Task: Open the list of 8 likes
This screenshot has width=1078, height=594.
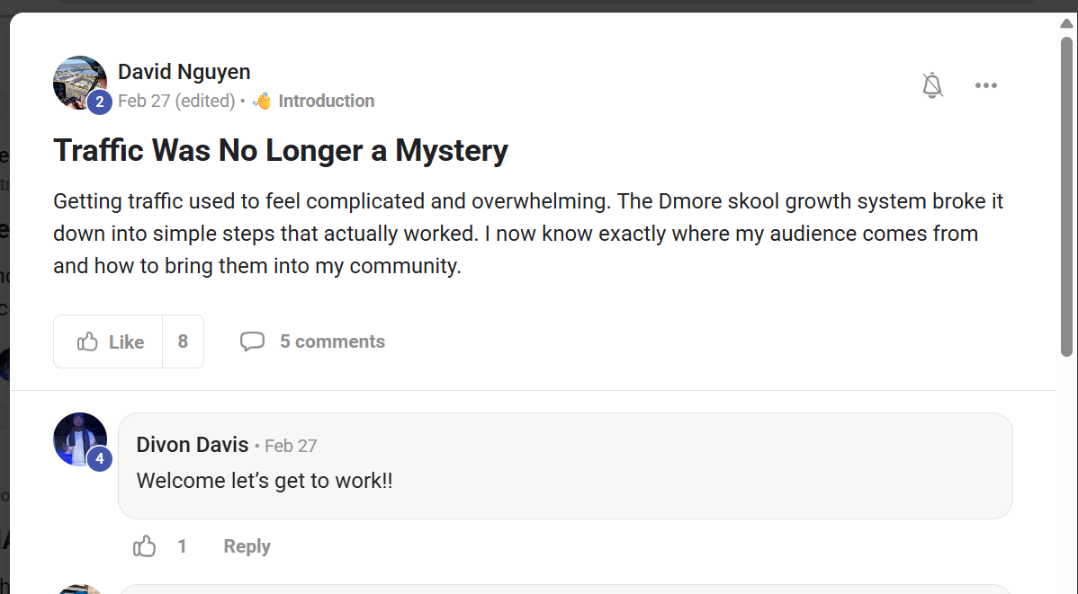Action: click(183, 341)
